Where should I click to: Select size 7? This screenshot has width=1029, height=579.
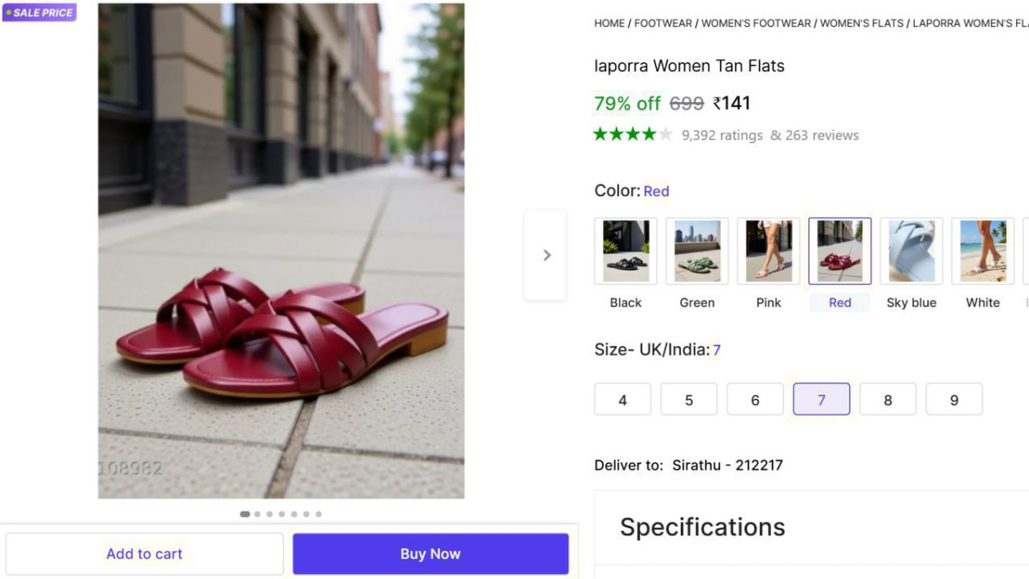point(821,400)
